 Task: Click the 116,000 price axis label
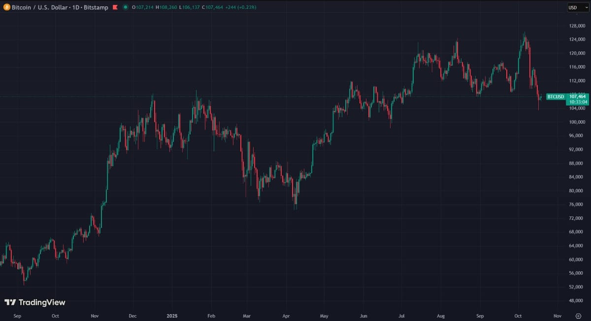click(577, 67)
